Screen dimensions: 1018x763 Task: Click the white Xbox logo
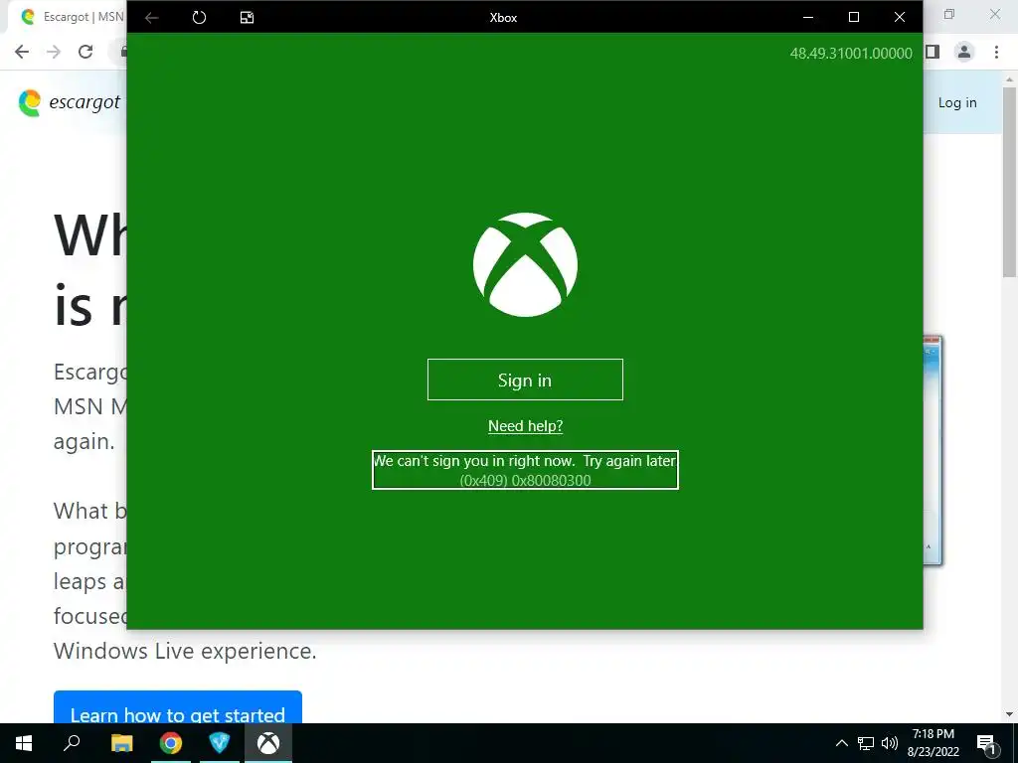pos(525,264)
